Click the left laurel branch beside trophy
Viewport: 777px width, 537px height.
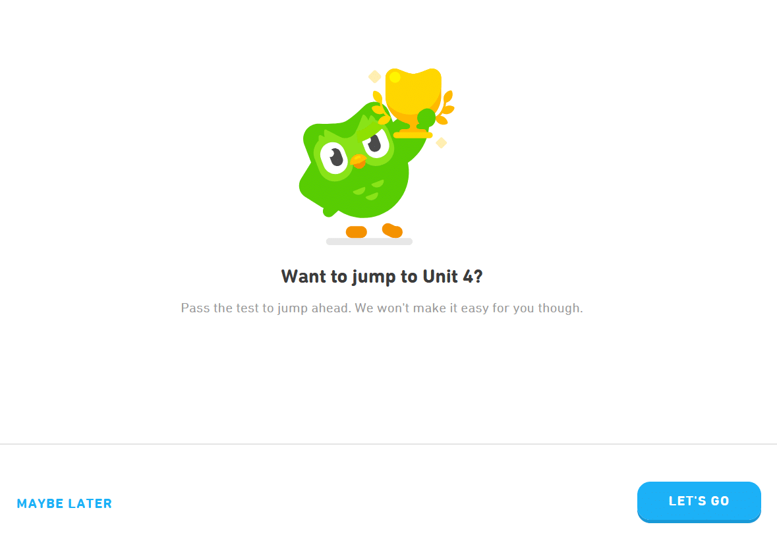(x=381, y=107)
